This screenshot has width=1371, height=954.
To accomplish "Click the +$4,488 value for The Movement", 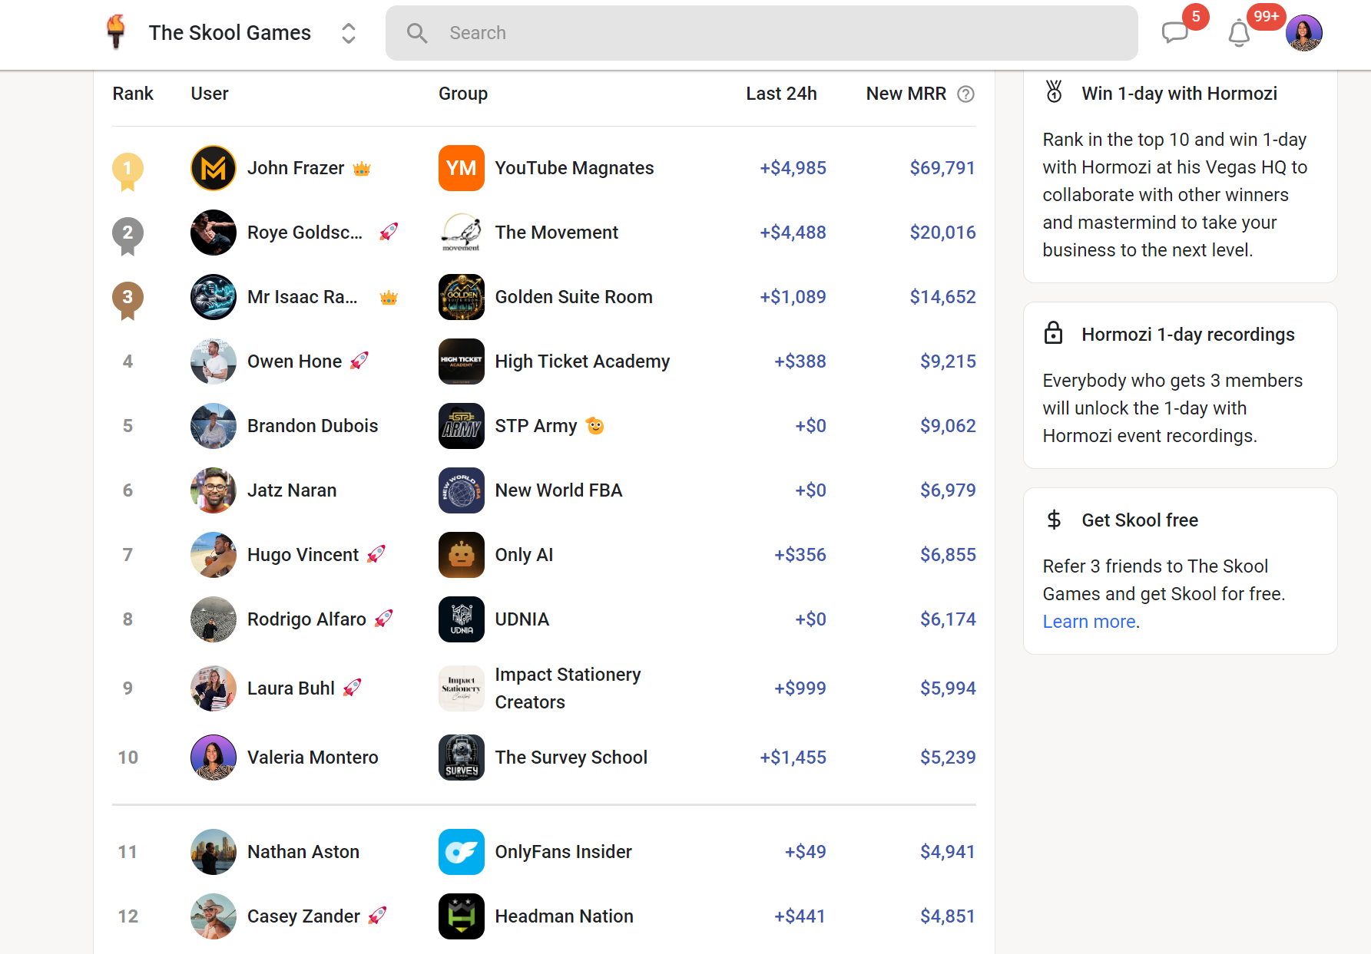I will click(x=793, y=233).
